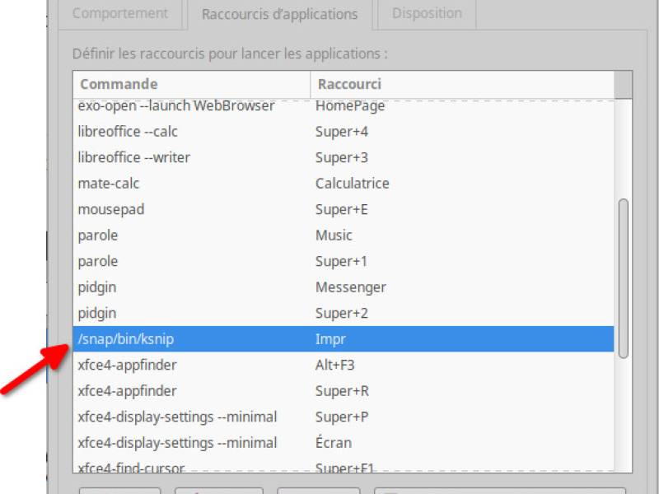
Task: Click the Super+3 shortcut cell
Action: tap(341, 157)
